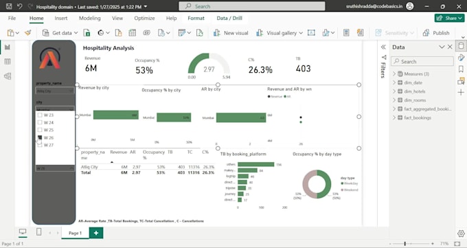Switch to mobile layout icon
The width and height of the screenshot is (467, 248).
tap(38, 232)
